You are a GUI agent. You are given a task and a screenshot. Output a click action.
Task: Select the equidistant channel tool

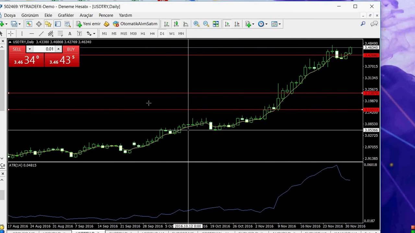pos(51,34)
